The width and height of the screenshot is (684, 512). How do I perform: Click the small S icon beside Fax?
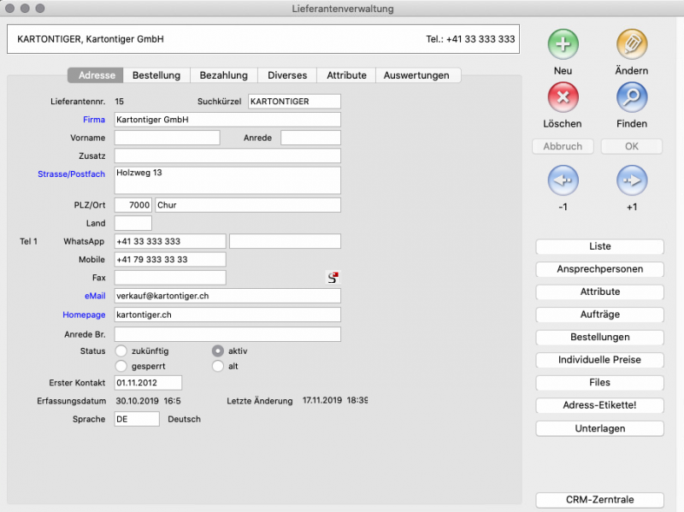[333, 277]
